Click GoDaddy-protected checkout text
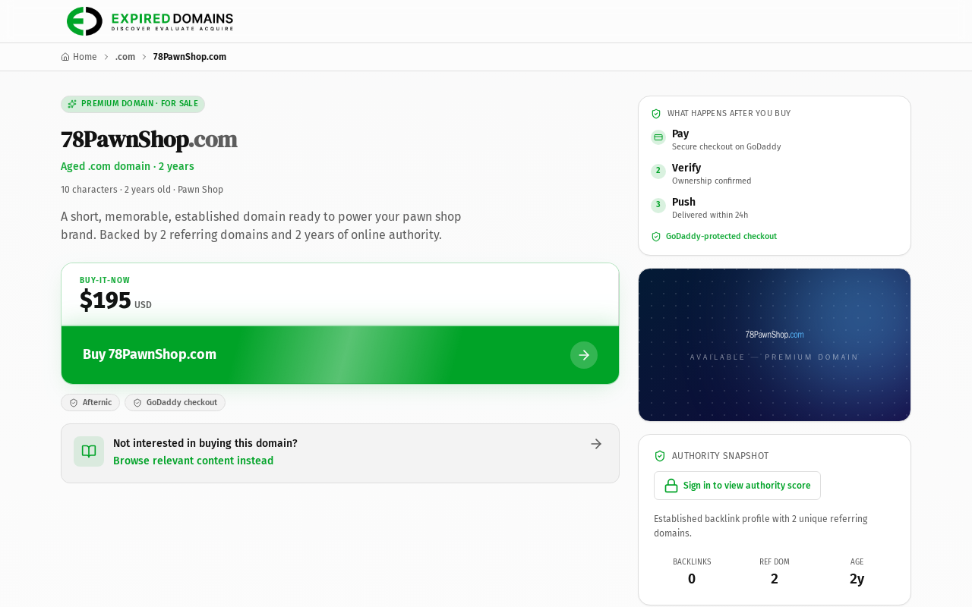 coord(721,237)
